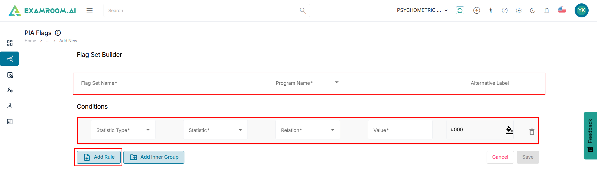Go to Home breadcrumb link
The image size is (597, 181).
point(30,41)
